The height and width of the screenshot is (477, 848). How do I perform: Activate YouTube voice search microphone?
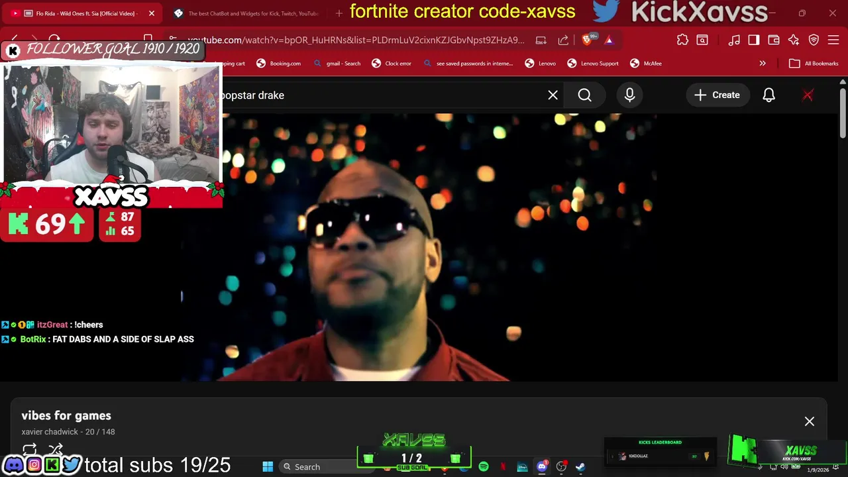[629, 95]
